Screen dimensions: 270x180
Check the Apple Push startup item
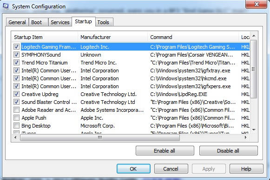click(x=17, y=117)
